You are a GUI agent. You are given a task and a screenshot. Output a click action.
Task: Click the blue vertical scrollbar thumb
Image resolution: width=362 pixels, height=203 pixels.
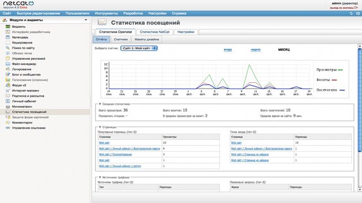click(x=360, y=100)
